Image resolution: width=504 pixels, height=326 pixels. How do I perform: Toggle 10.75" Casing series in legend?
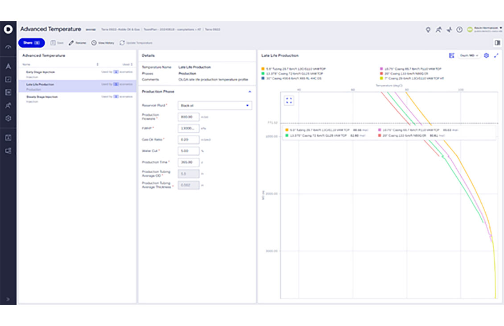381,69
